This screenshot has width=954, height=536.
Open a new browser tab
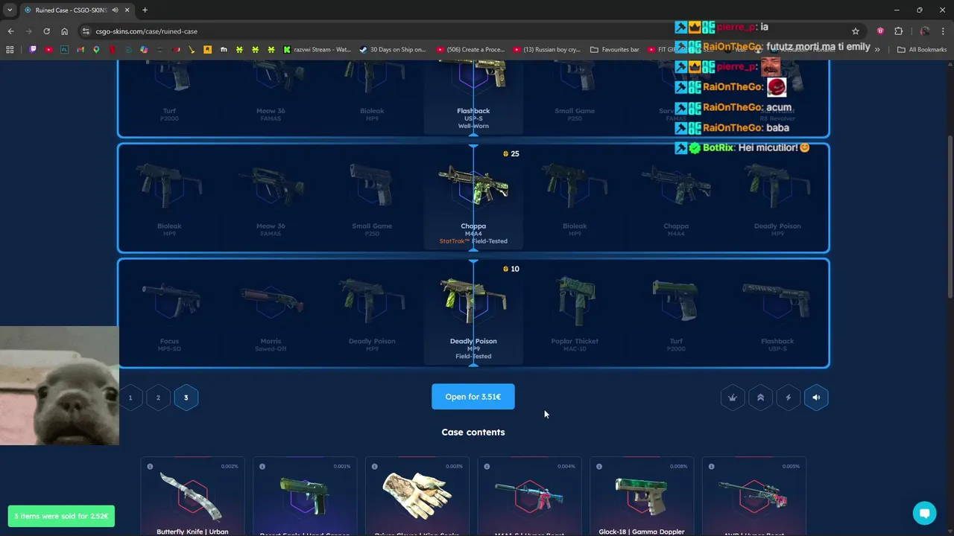click(145, 10)
